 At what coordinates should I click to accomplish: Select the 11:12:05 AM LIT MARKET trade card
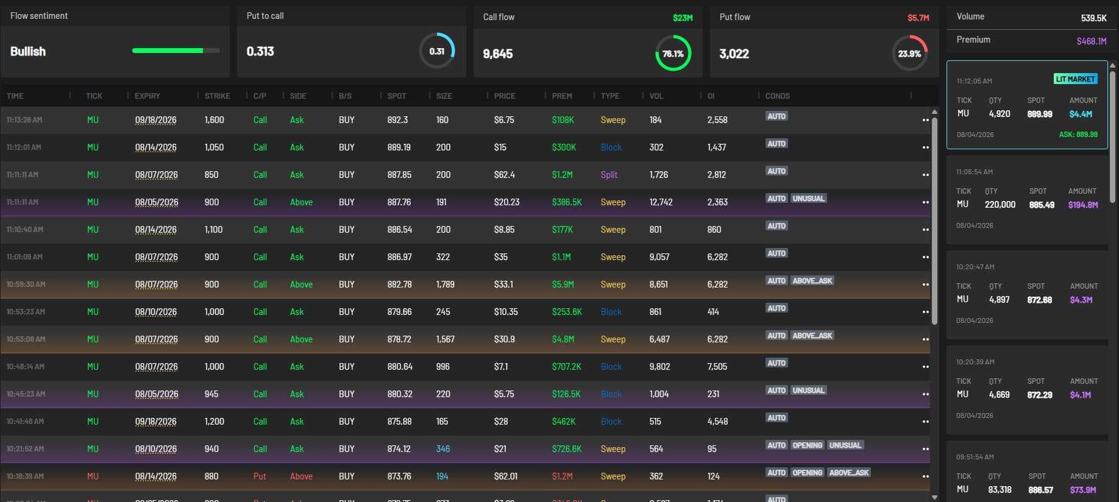[x=1027, y=105]
